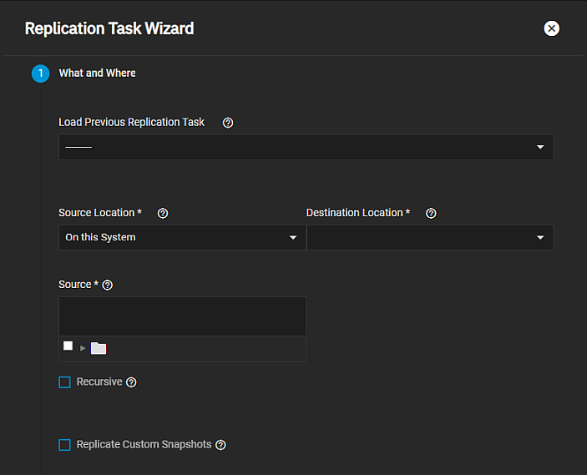Screen dimensions: 587x475
Task: Close the Replication Task Wizard
Action: click(x=551, y=28)
